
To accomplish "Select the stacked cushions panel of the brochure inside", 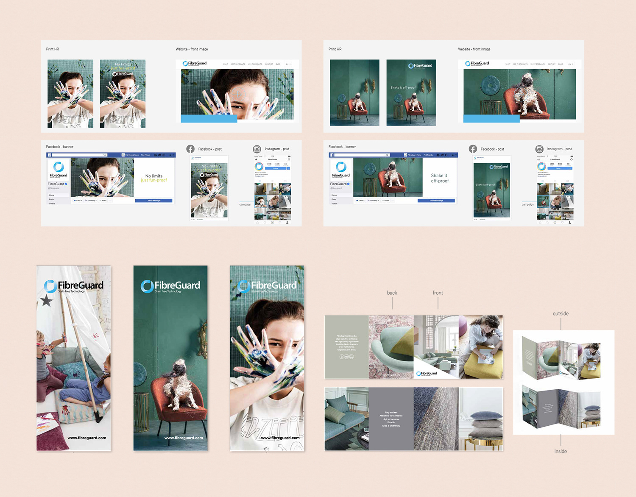I will pos(481,419).
